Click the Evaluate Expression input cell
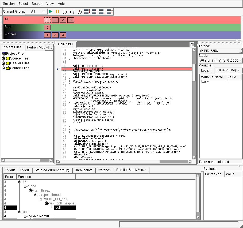The image size is (243, 228). point(213,180)
